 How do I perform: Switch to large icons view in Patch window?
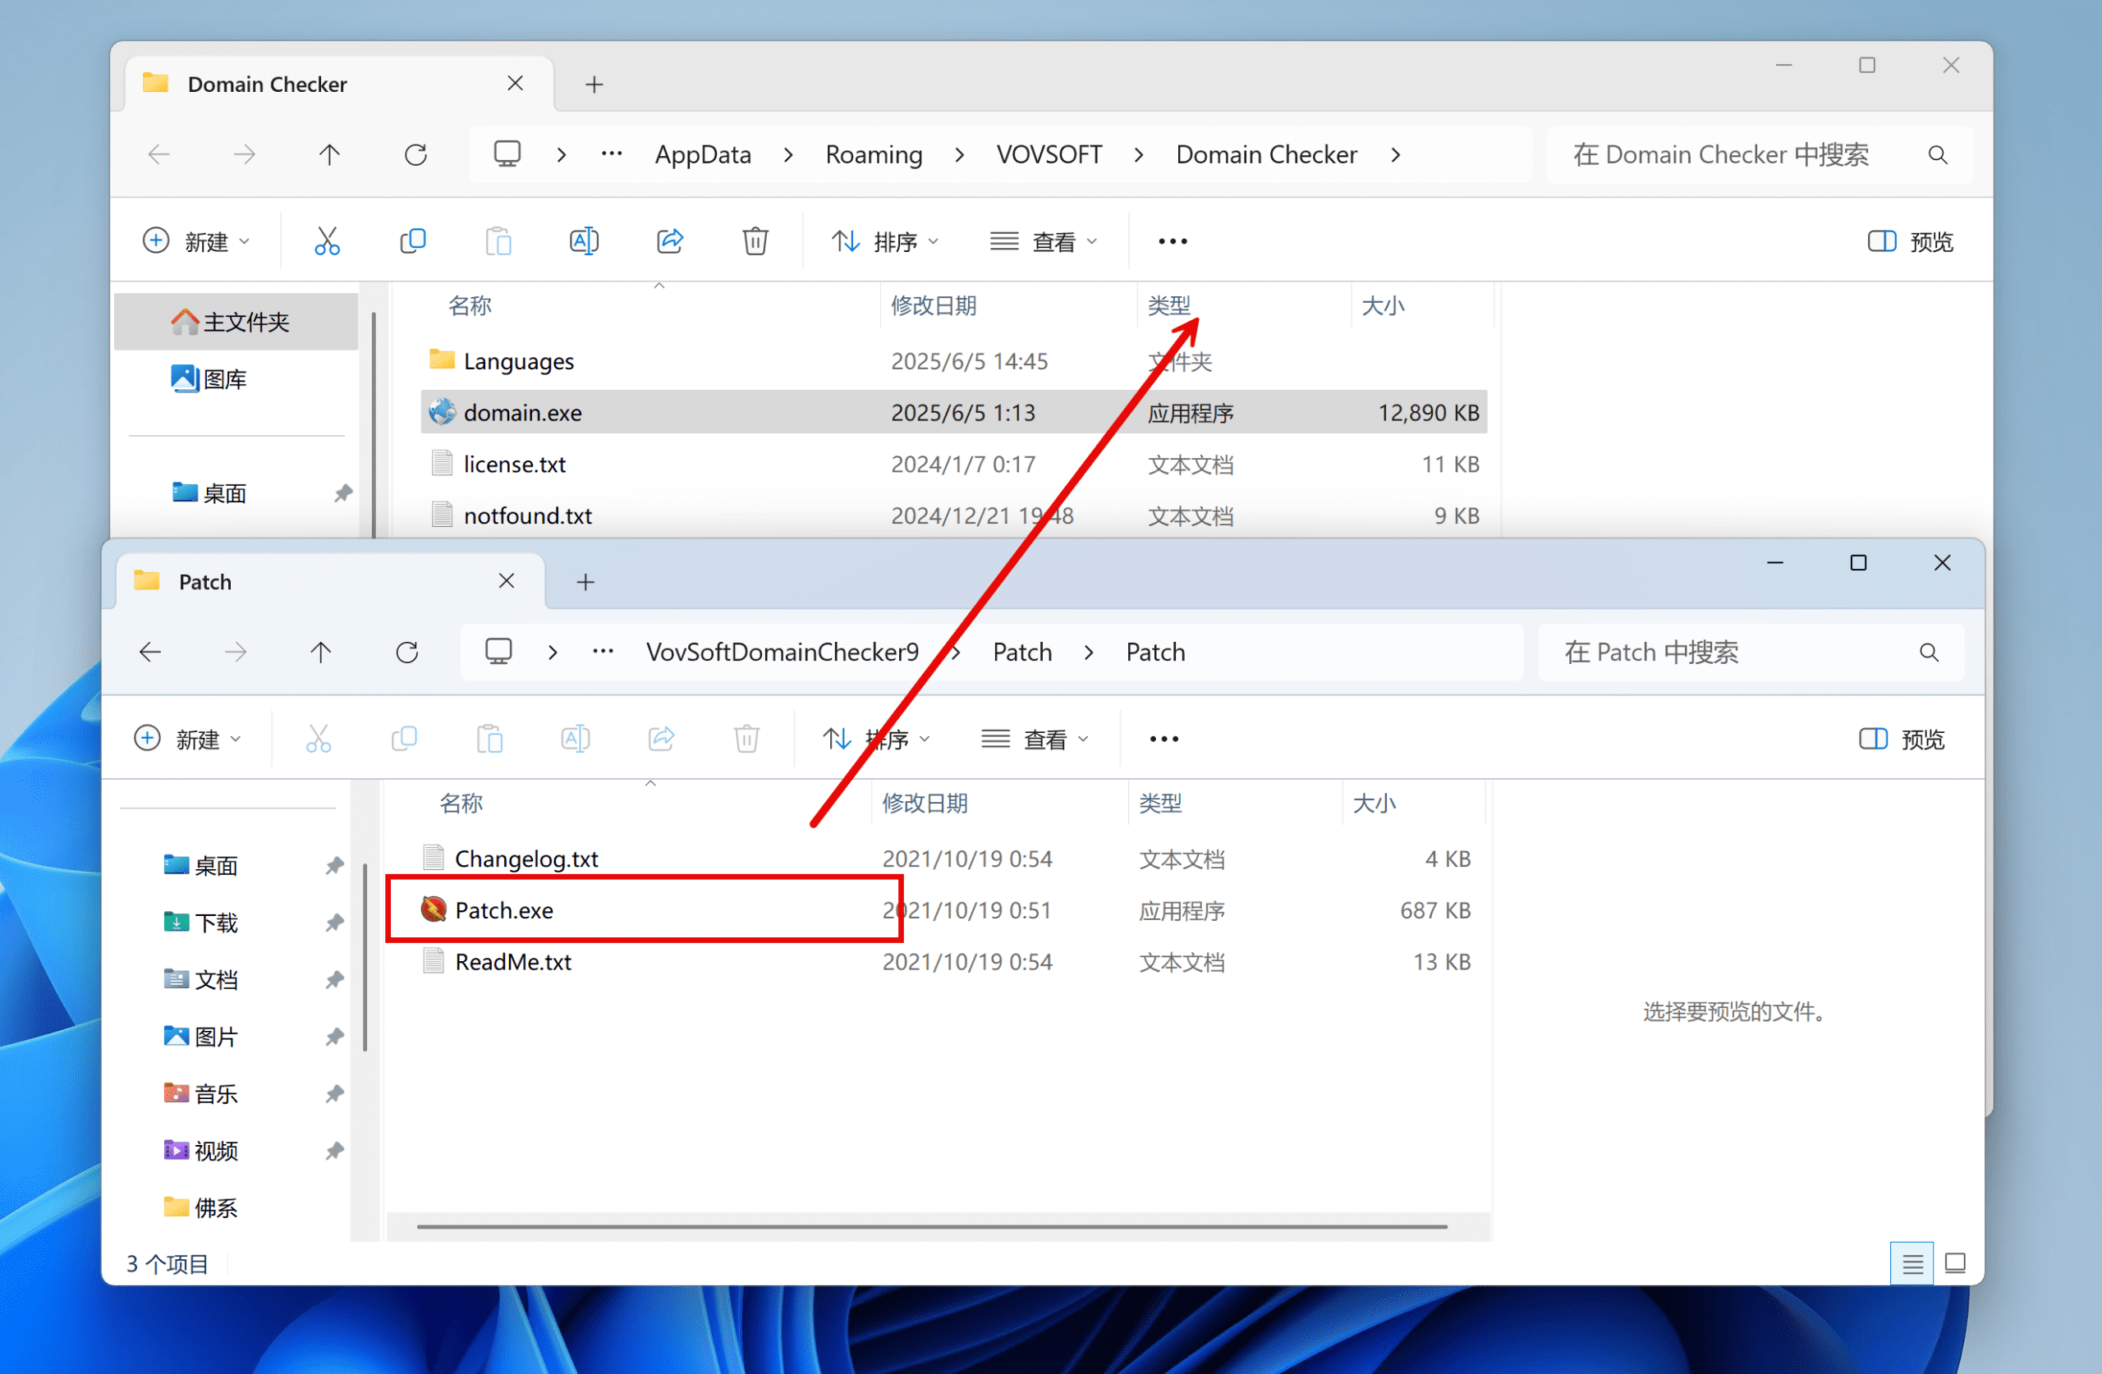pyautogui.click(x=1954, y=1264)
